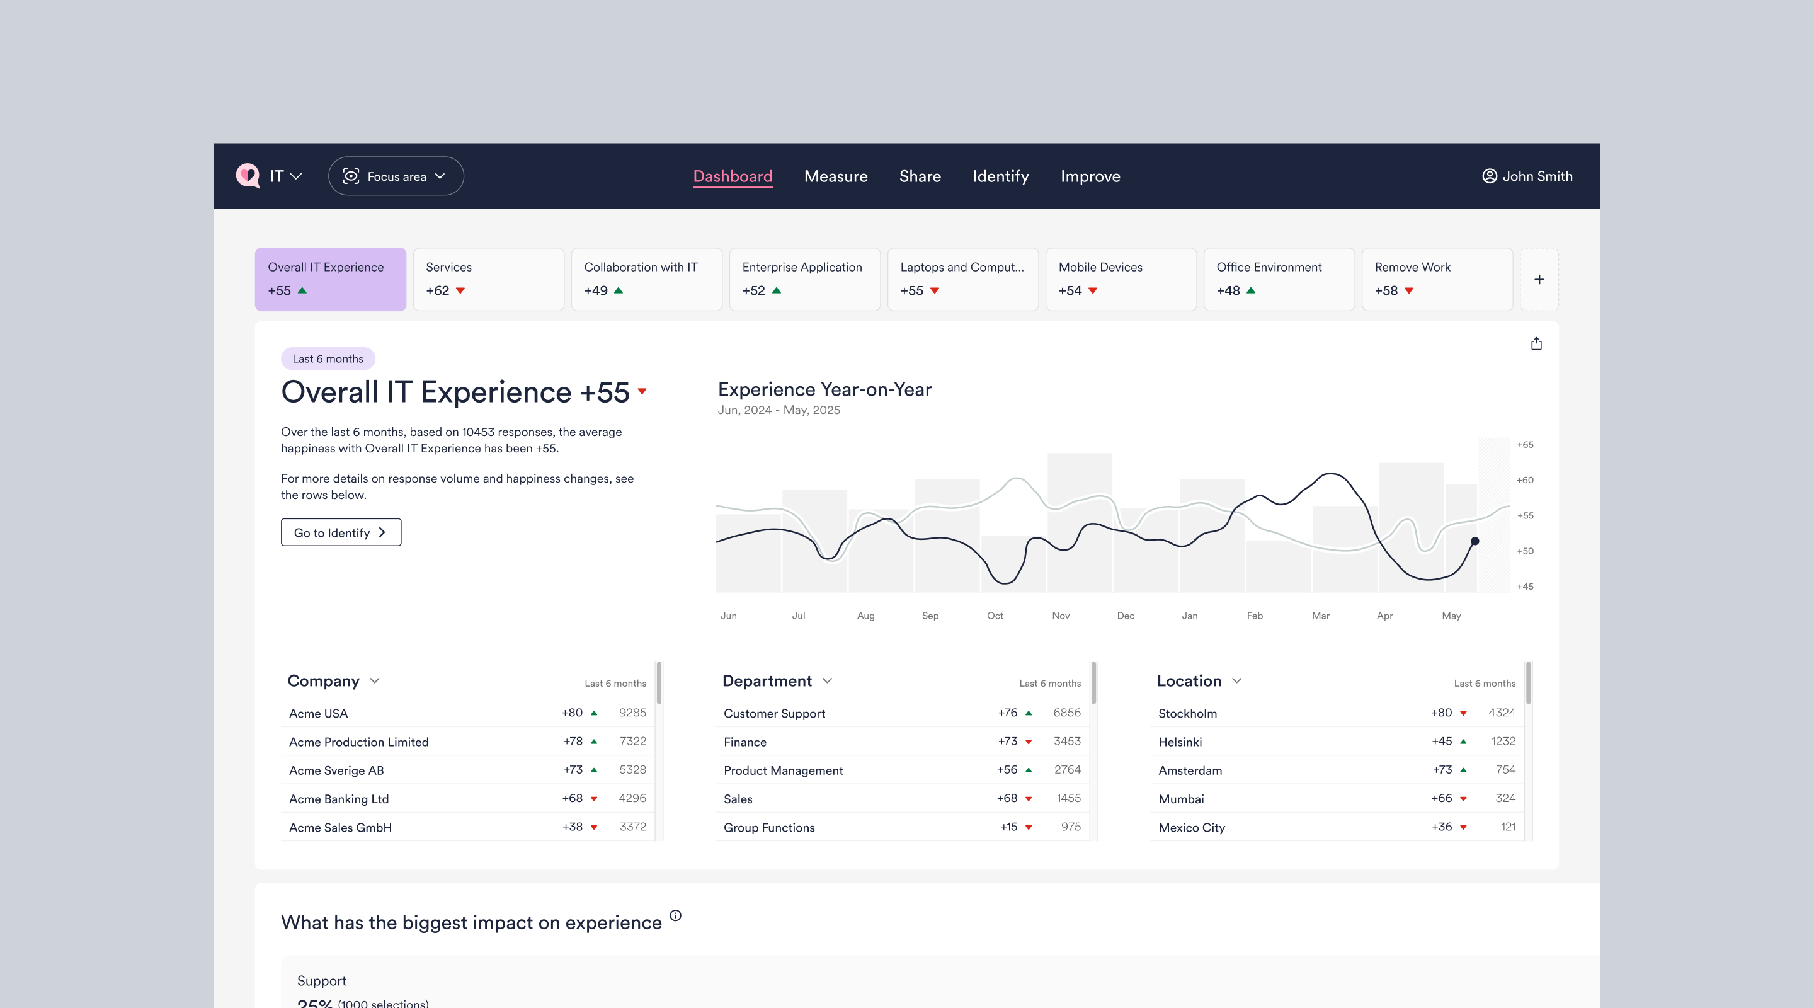Click the green arrow on Office Environment card
Screen dimensions: 1814x1008
pyautogui.click(x=1252, y=290)
